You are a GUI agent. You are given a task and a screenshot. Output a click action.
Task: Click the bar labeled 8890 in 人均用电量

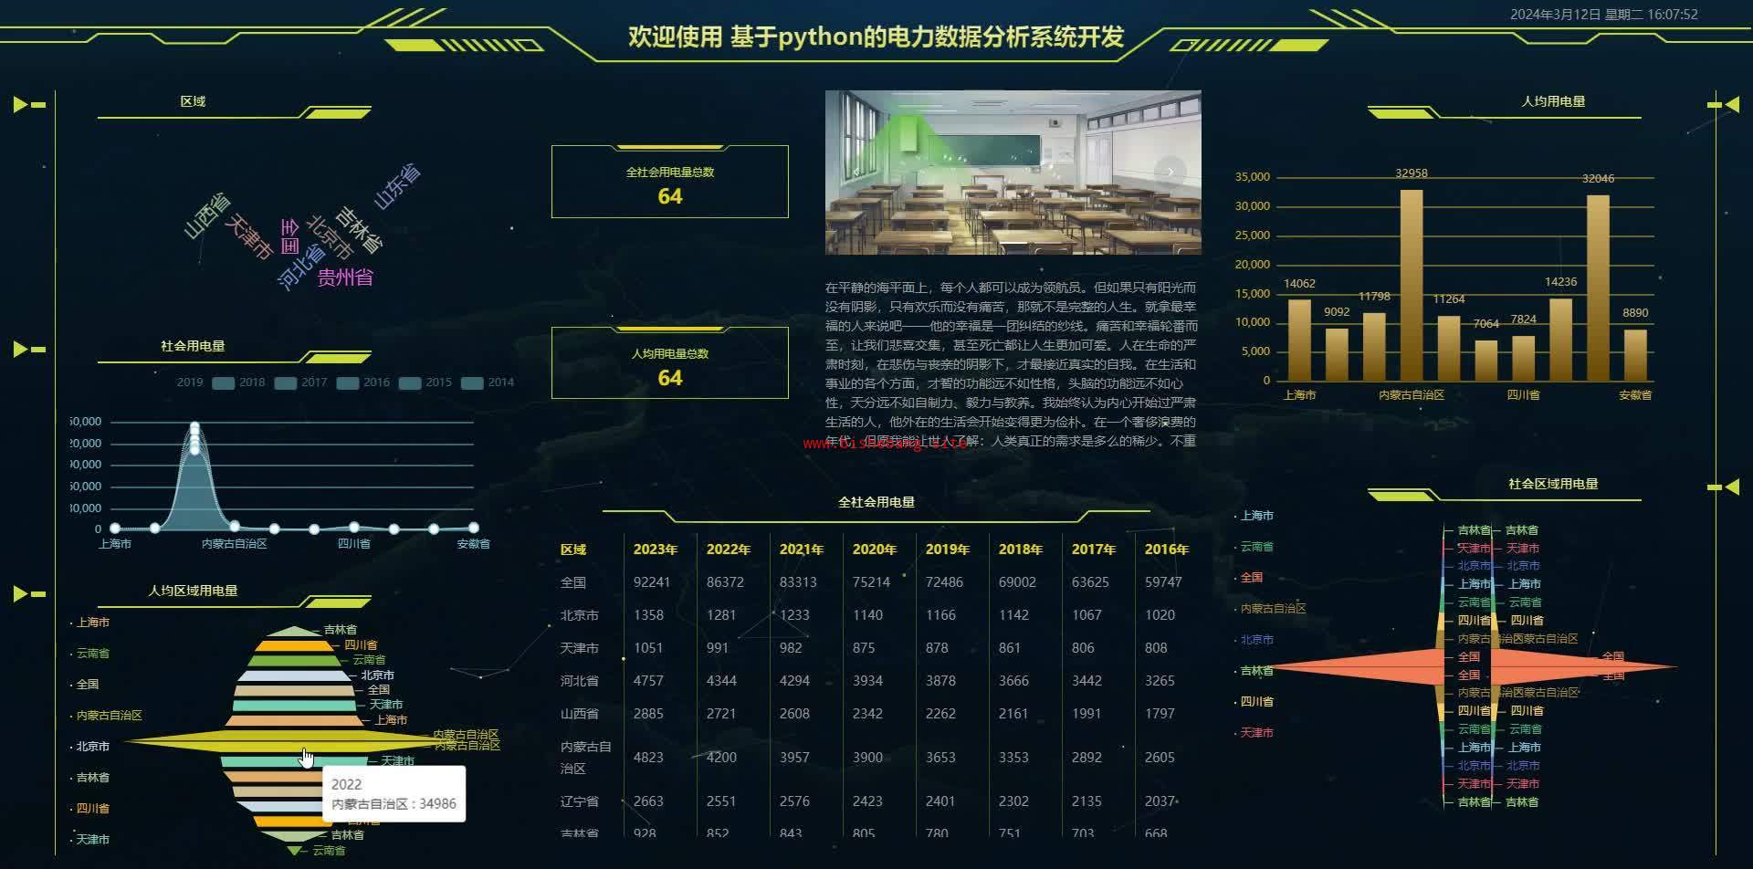coord(1635,355)
